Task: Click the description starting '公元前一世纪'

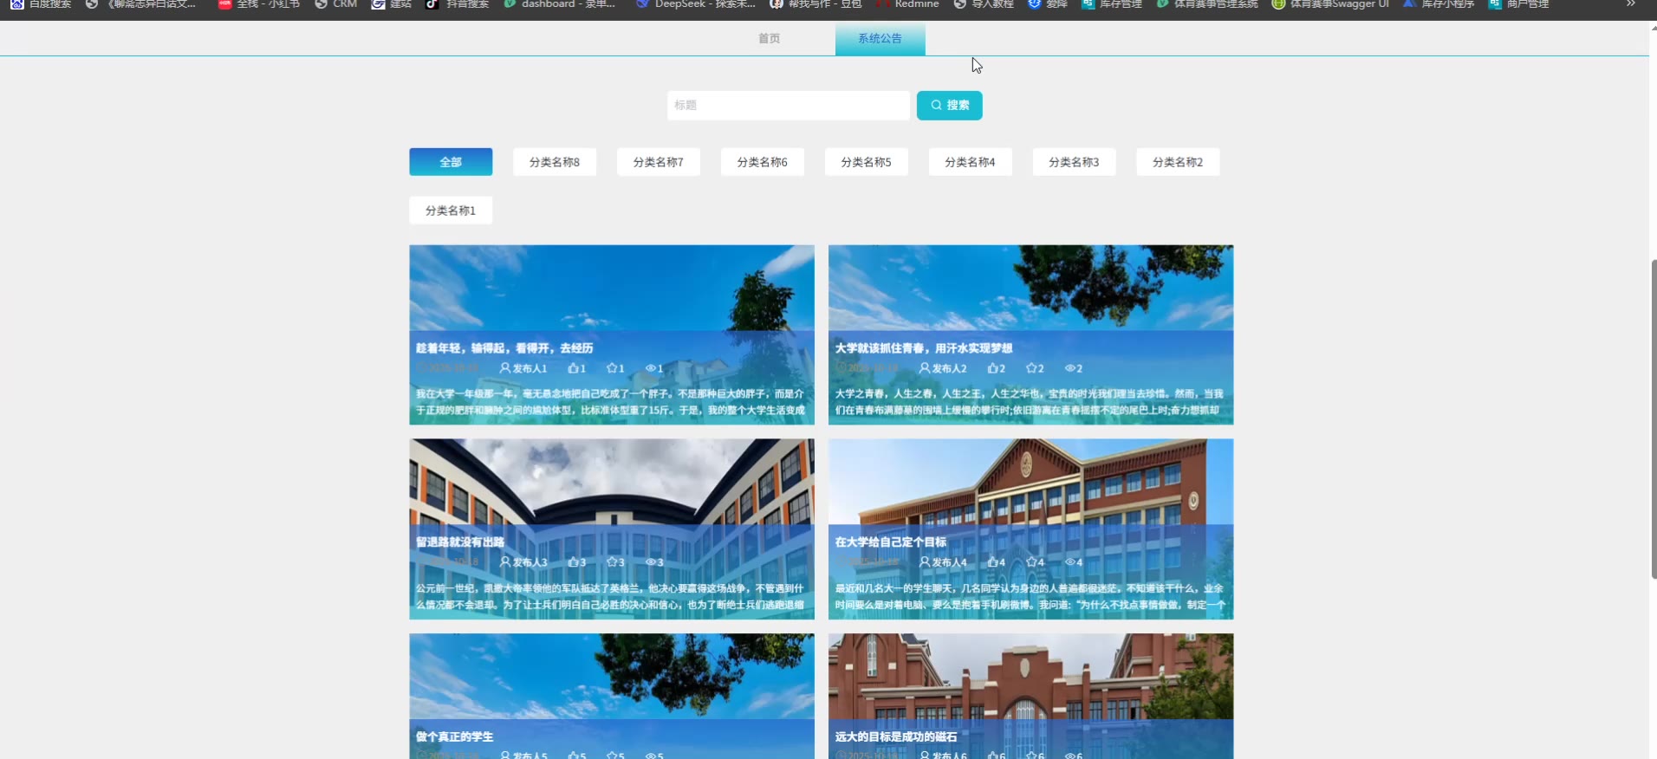Action: click(611, 596)
